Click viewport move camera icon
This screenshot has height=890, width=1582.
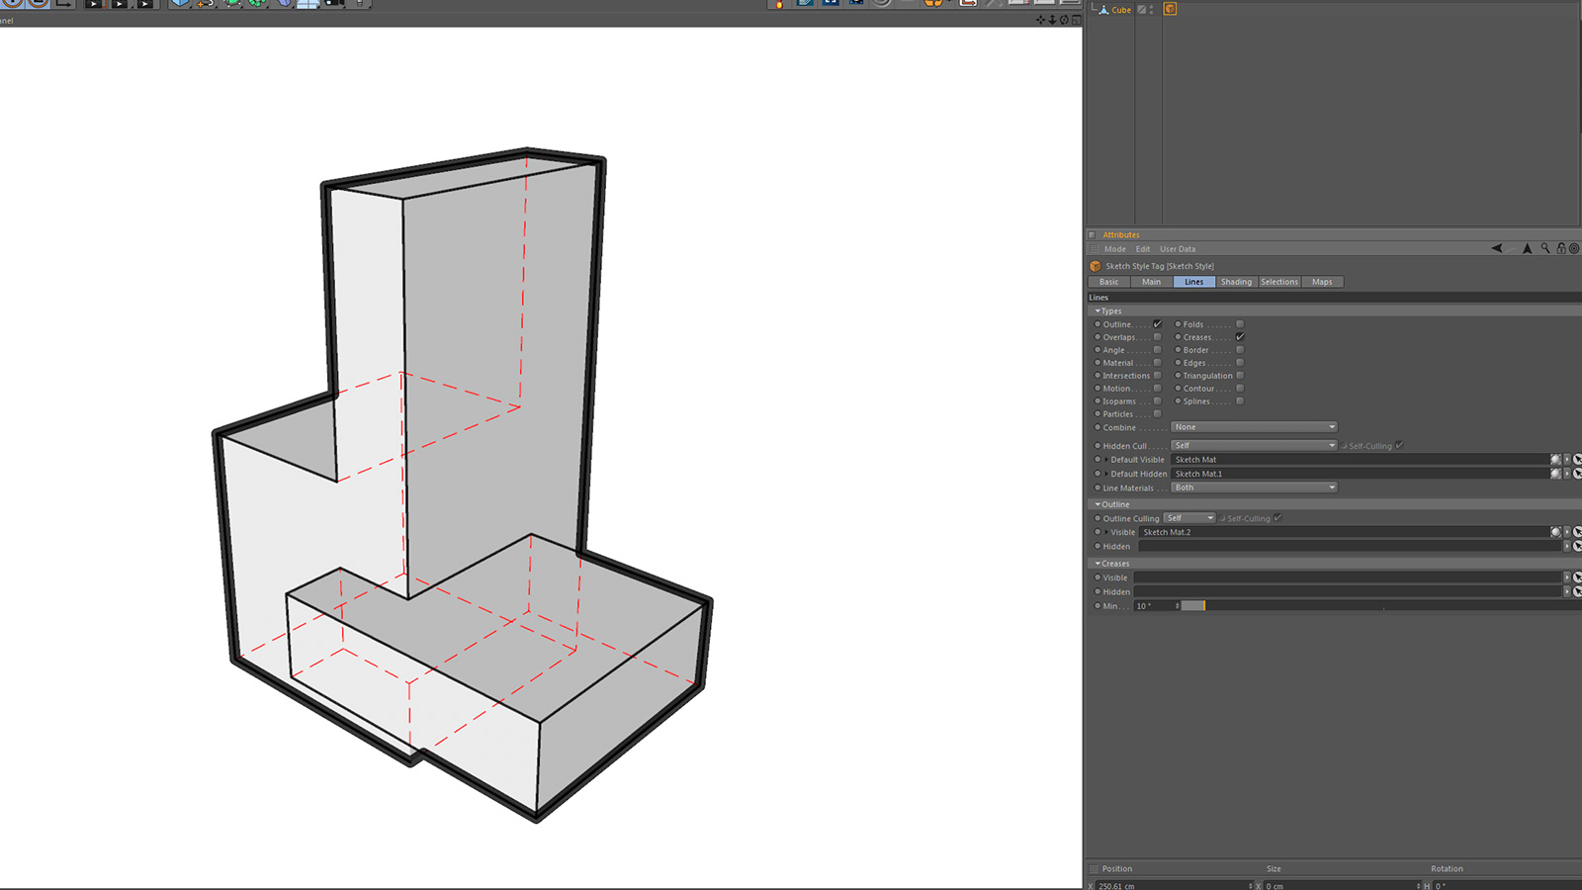pyautogui.click(x=1040, y=20)
